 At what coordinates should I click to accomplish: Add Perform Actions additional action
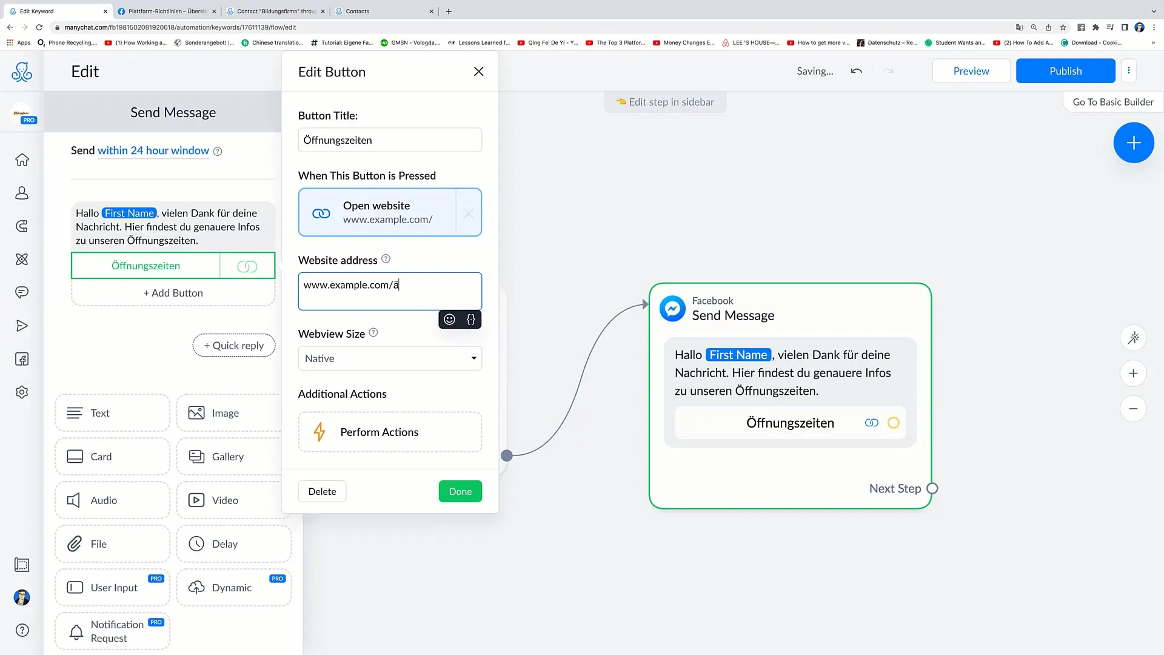click(x=390, y=432)
